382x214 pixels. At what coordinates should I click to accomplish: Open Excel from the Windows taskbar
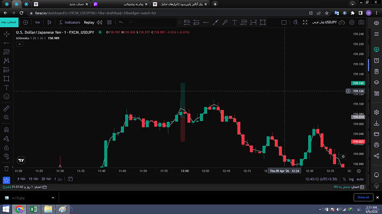[x=34, y=209]
